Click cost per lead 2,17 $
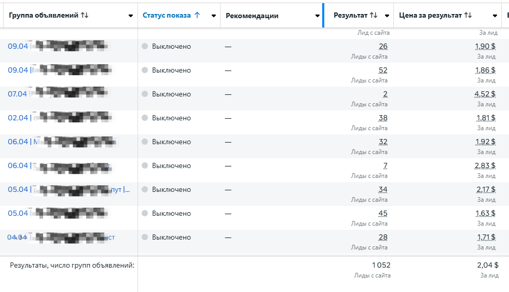 [x=486, y=189]
